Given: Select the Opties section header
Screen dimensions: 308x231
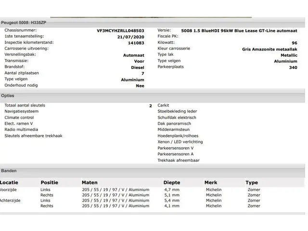Looking at the screenshot, I should click(x=8, y=96).
